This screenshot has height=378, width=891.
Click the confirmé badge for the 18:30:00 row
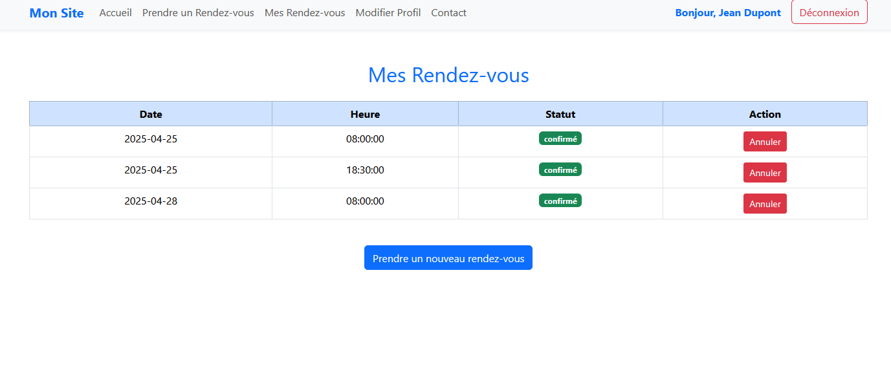(560, 170)
